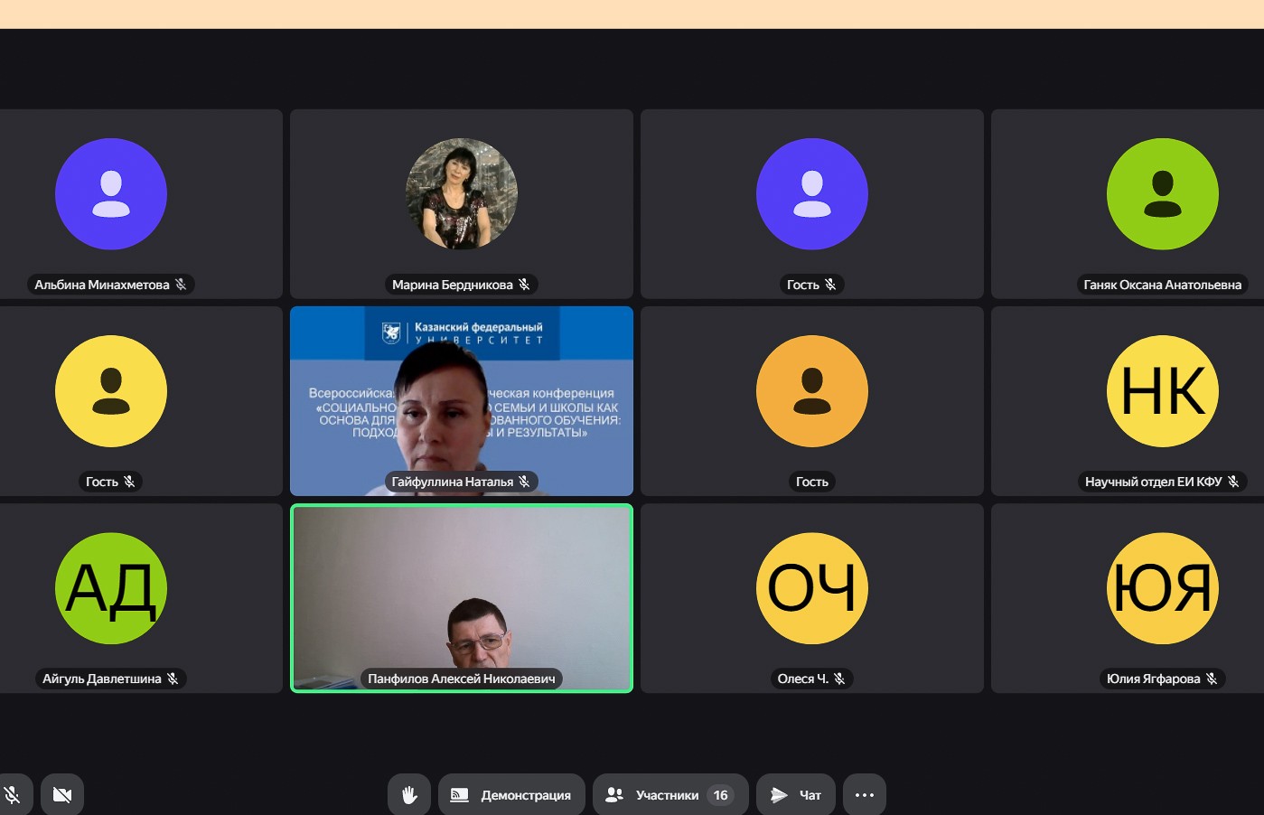The width and height of the screenshot is (1264, 815).
Task: Click the yellow ОЧ avatar circle
Action: (812, 588)
